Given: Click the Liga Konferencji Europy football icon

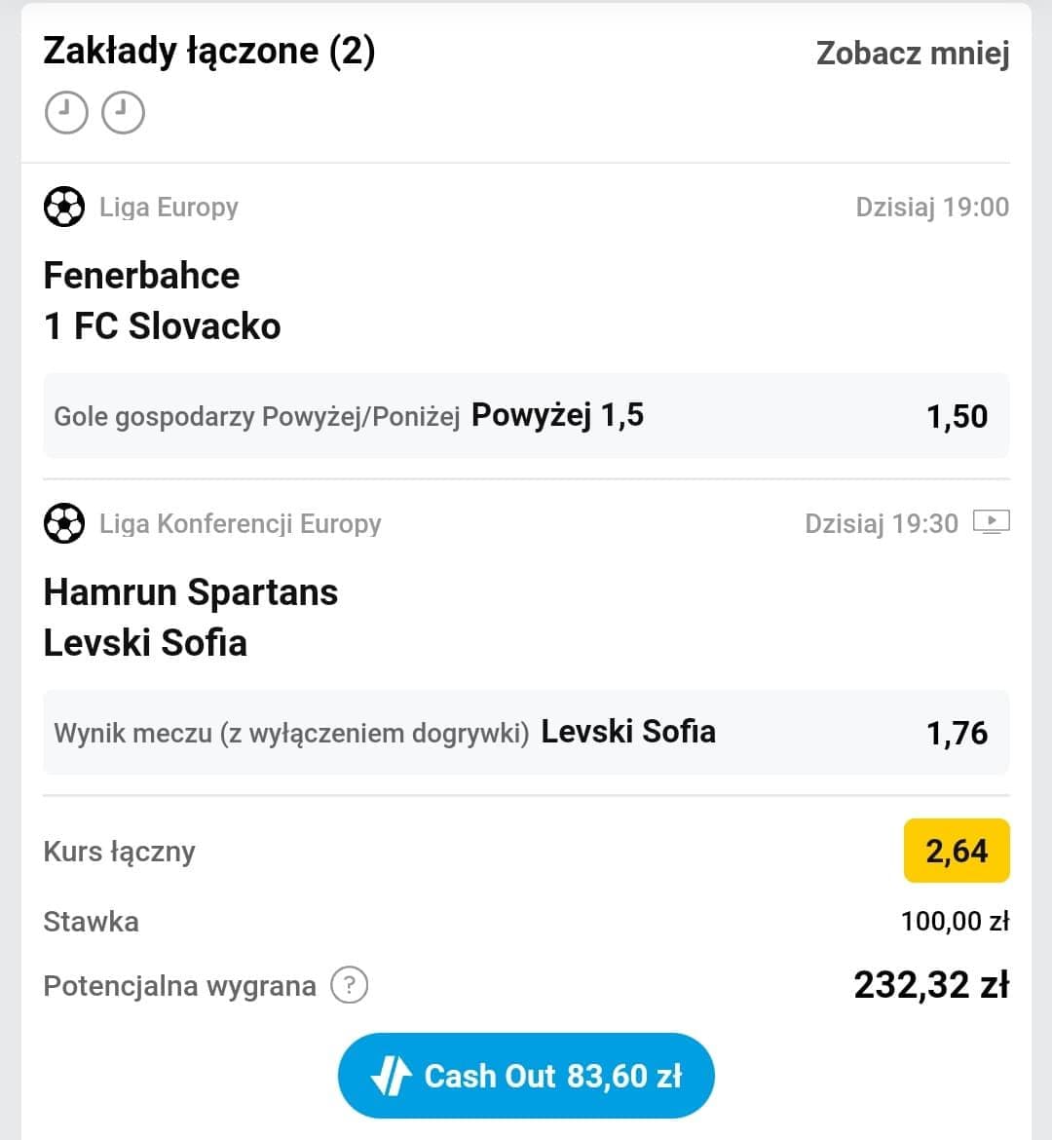Looking at the screenshot, I should pyautogui.click(x=64, y=523).
